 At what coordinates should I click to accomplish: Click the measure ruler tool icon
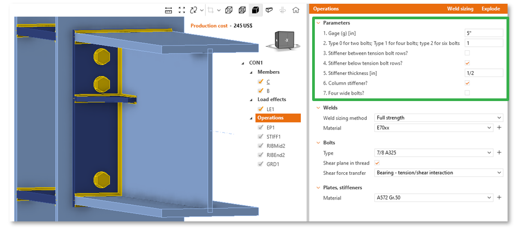coord(169,10)
